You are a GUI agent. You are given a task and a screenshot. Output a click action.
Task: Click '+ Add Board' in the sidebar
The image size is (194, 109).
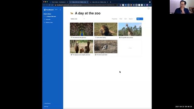coord(47,104)
